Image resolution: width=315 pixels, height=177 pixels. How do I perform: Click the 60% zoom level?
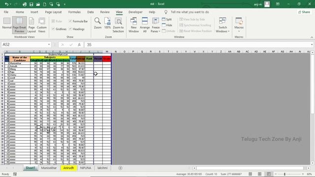coord(309,174)
